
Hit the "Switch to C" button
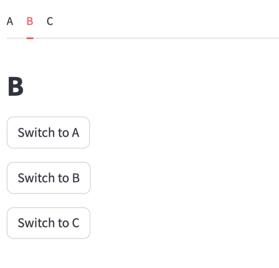[48, 223]
